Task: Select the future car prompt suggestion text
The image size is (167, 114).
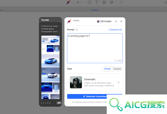Action: 50,29
